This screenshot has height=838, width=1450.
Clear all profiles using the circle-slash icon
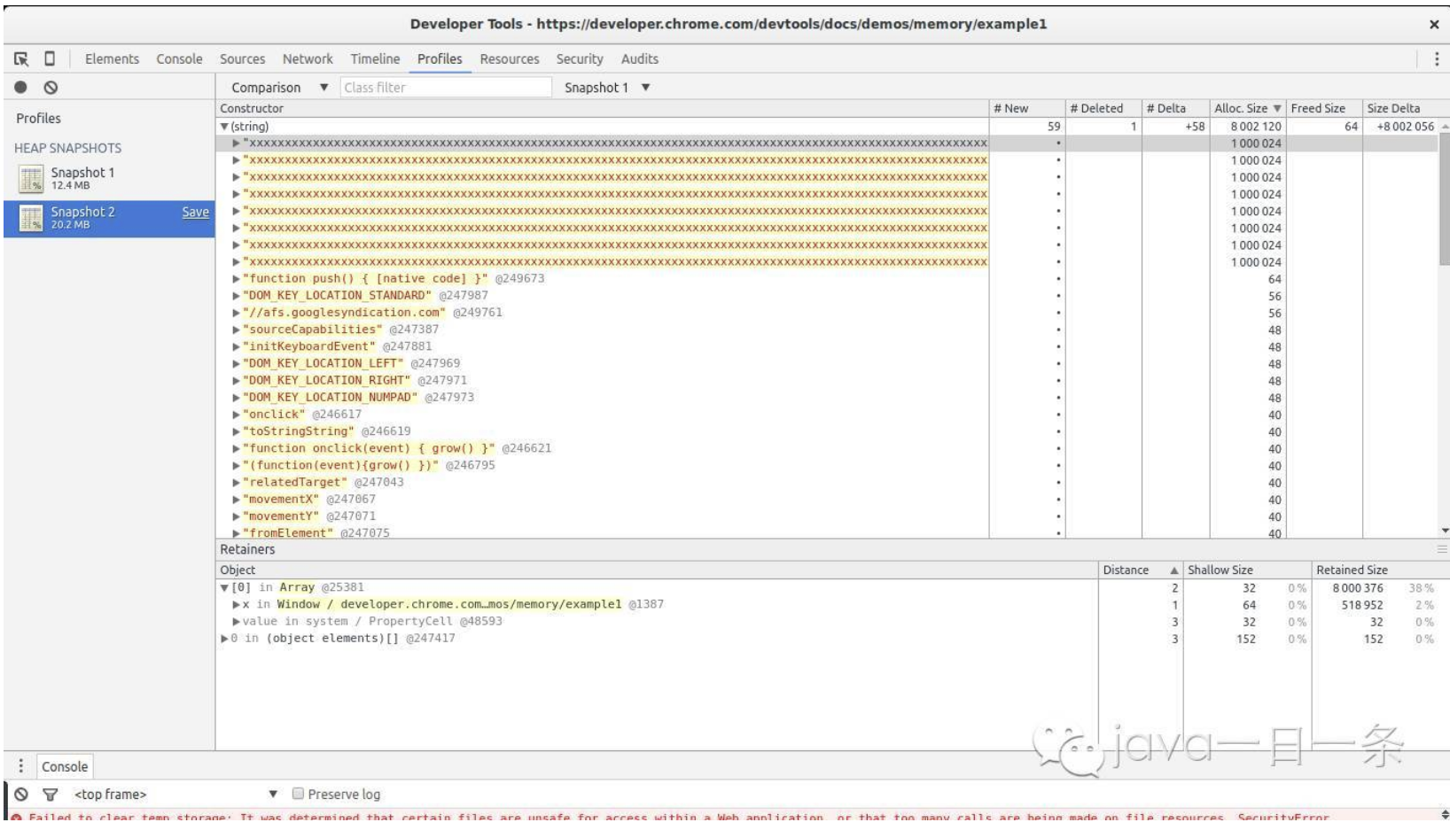51,87
